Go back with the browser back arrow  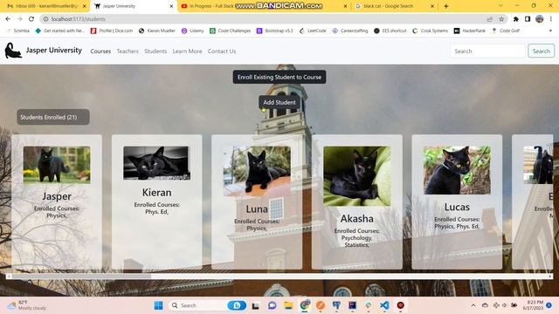point(8,19)
